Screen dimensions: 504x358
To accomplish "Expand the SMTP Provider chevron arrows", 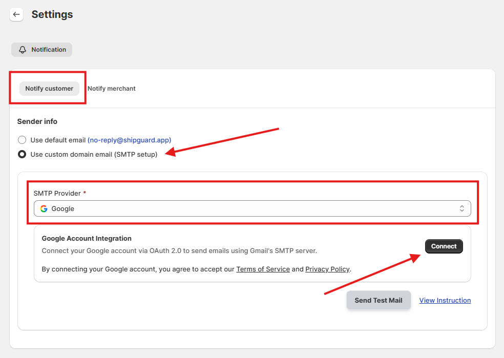I will tap(461, 208).
